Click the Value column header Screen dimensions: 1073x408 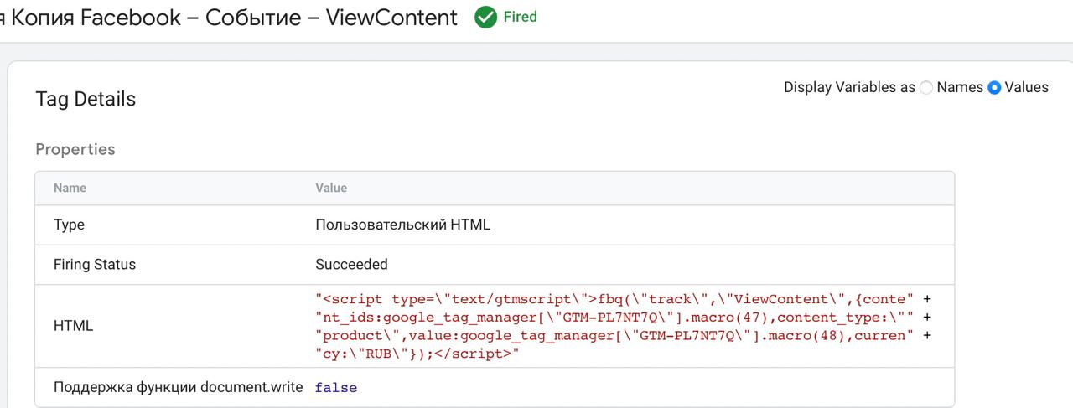331,188
